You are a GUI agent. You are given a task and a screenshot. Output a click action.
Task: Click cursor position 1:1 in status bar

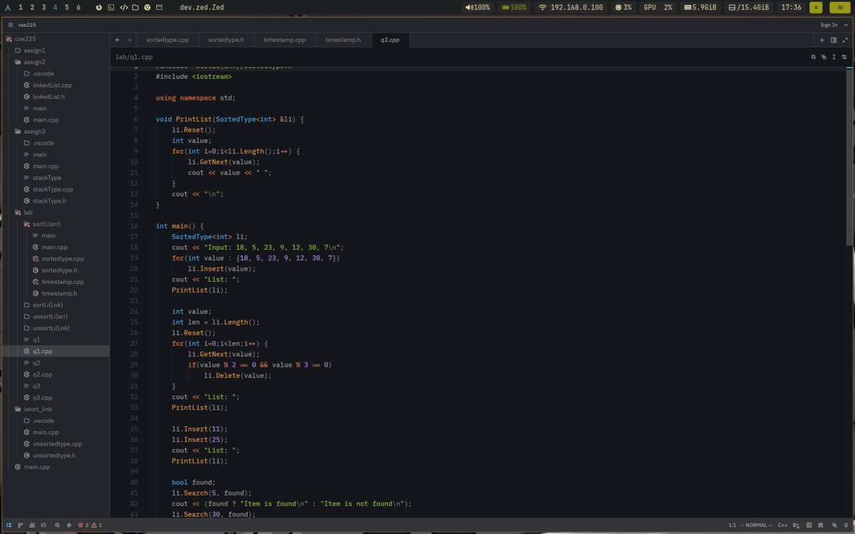click(732, 525)
